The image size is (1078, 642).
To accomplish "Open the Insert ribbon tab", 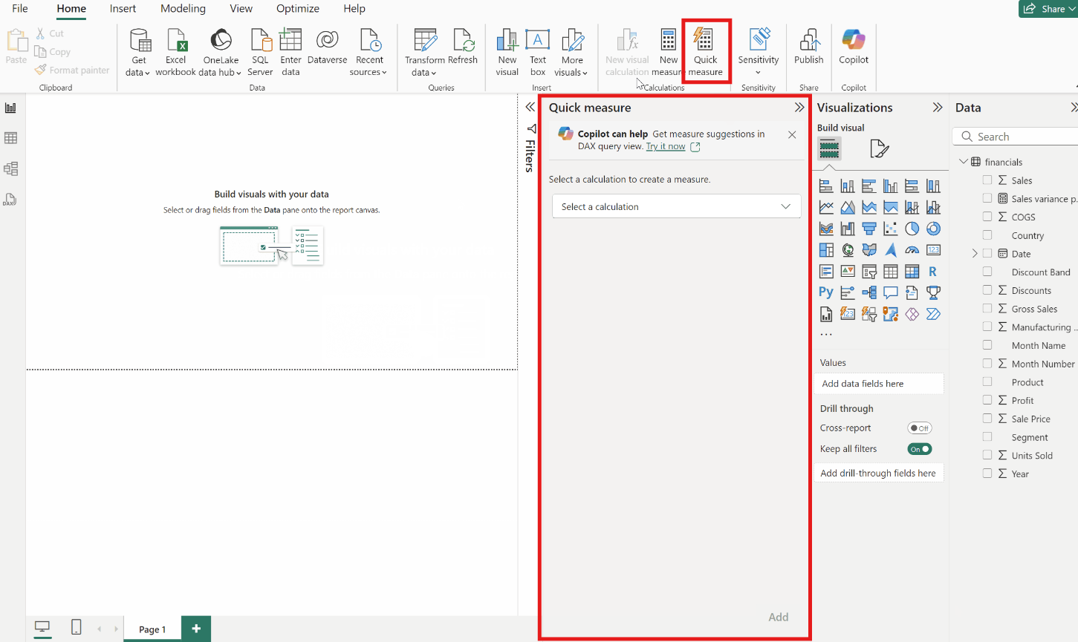I will [x=123, y=9].
